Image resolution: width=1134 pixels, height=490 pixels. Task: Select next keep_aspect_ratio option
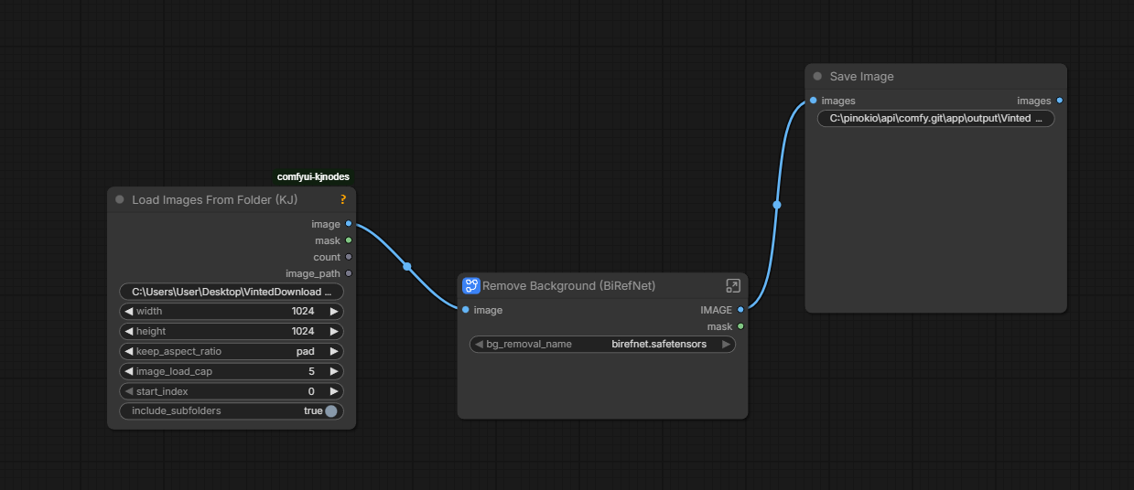click(334, 351)
